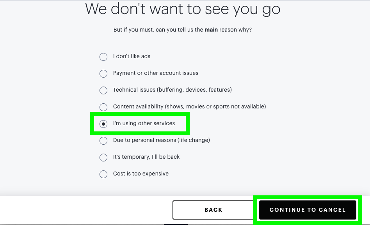Click the "Cost is too expensive" label
This screenshot has height=225, width=370.
click(x=141, y=174)
